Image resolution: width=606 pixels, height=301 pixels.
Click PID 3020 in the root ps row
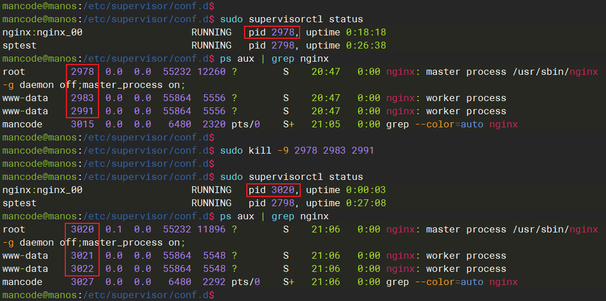82,230
